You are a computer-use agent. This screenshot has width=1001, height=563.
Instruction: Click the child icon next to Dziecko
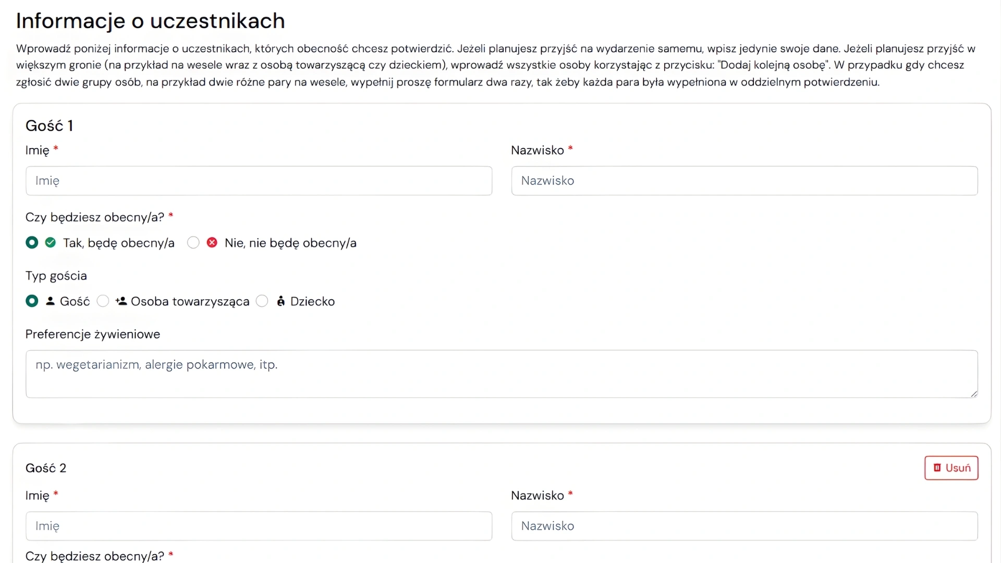(281, 301)
